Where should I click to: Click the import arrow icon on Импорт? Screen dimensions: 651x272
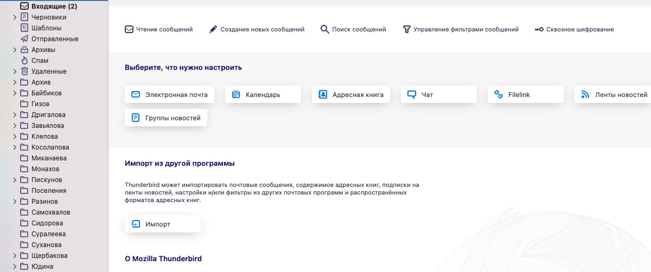point(136,224)
